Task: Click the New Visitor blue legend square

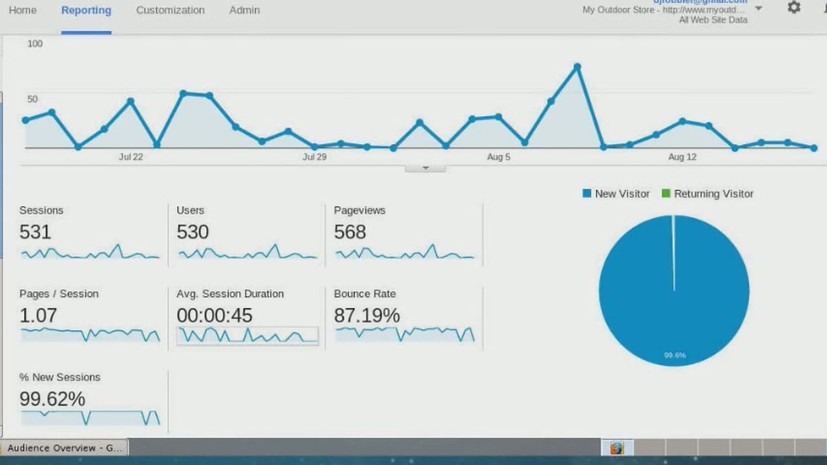Action: click(587, 193)
